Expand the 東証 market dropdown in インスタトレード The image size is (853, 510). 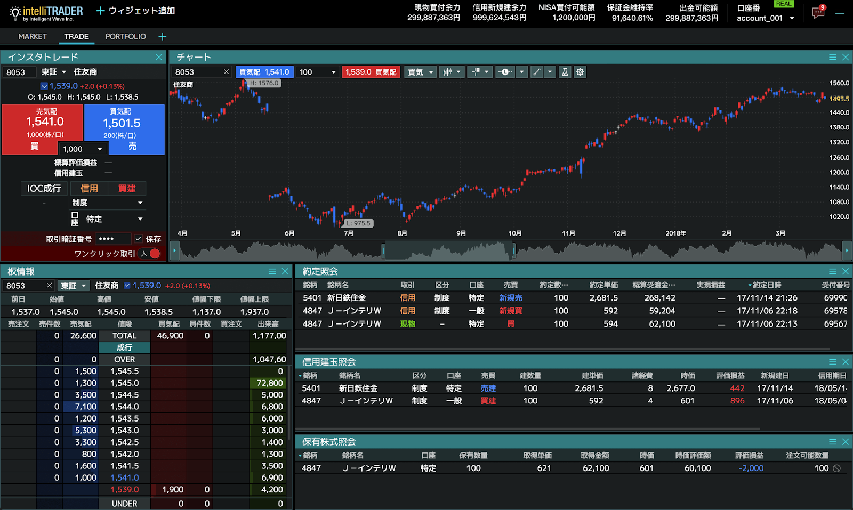pos(54,72)
